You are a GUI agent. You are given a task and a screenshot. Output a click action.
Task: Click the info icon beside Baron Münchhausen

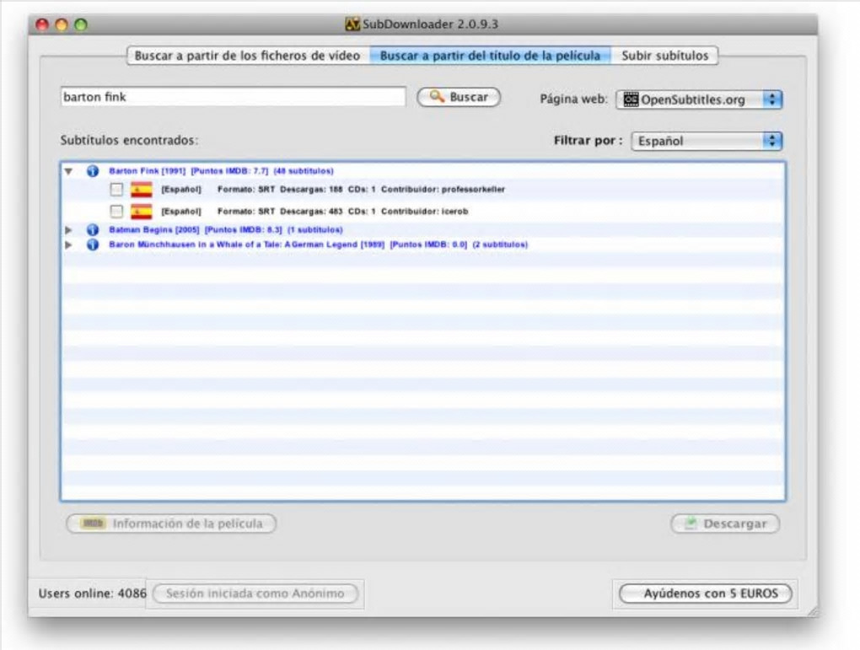(x=93, y=244)
